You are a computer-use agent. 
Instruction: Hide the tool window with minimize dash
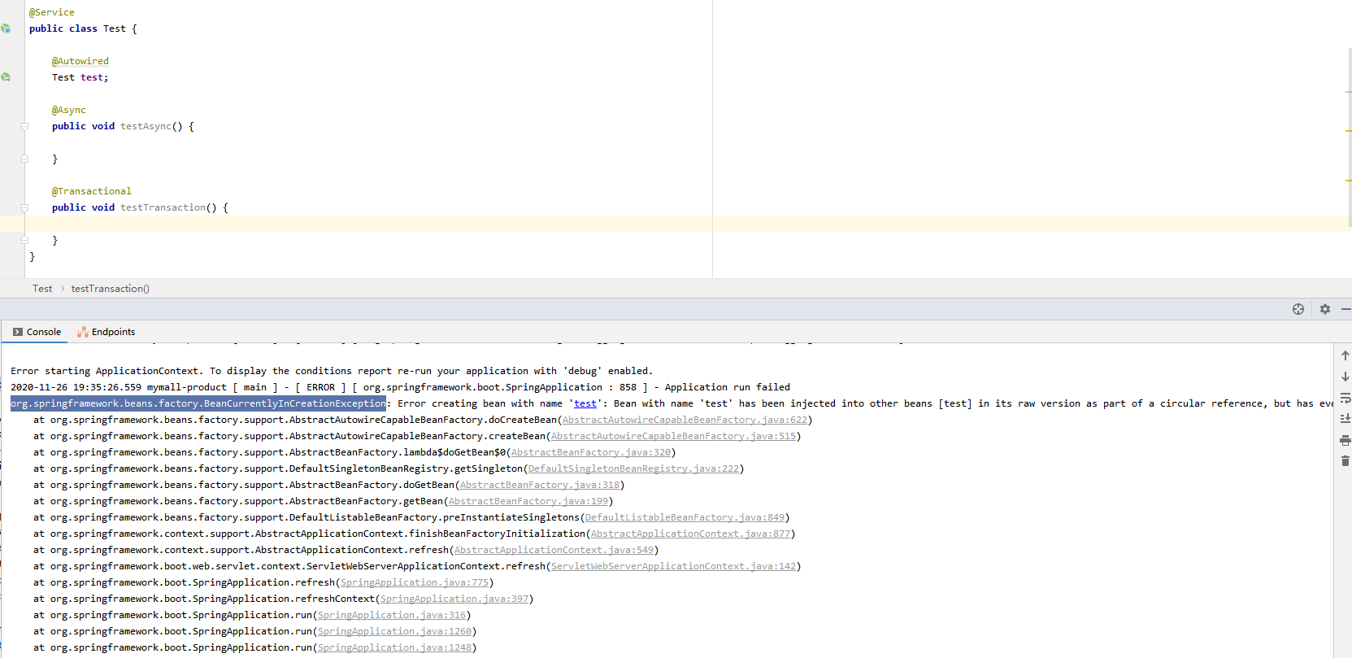pos(1346,309)
